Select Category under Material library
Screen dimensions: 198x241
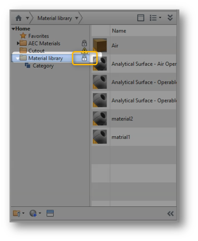43,66
